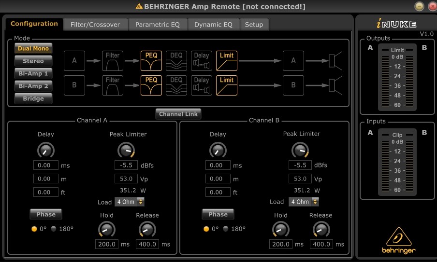Click Channel B Release knob

point(321,230)
